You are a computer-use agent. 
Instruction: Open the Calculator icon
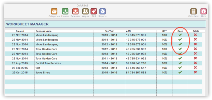[x=193, y=11]
